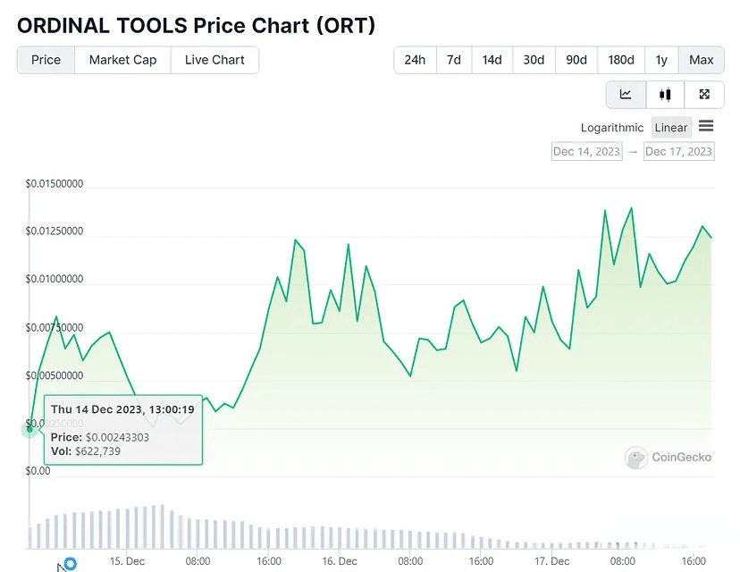This screenshot has height=572, width=740.
Task: Switch to Market Cap tab
Action: click(122, 60)
